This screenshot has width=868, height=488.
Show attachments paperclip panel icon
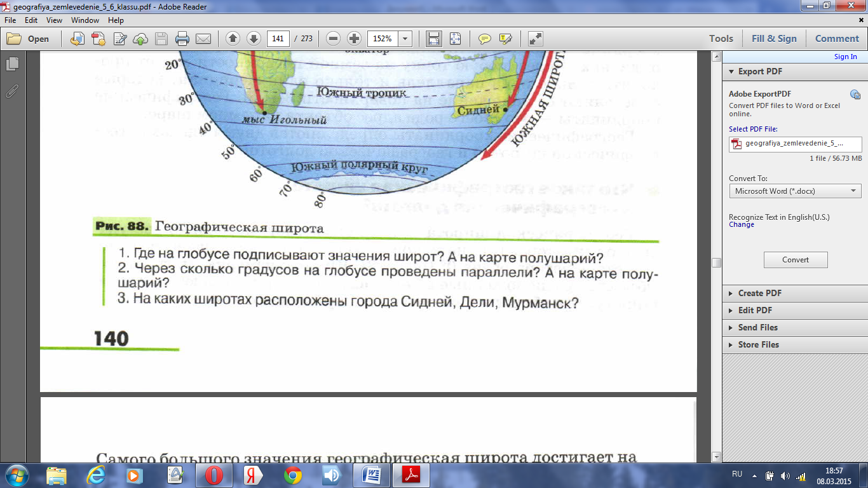tap(11, 91)
